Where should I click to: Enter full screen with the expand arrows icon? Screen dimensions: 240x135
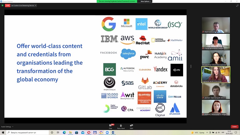237,6
